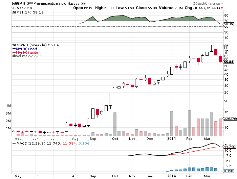Image resolution: width=237 pixels, height=179 pixels.
Task: Click the 4M volume axis label
Action: click(8, 106)
